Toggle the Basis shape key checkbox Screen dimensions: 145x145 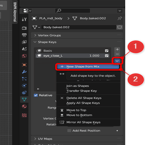[107, 51]
